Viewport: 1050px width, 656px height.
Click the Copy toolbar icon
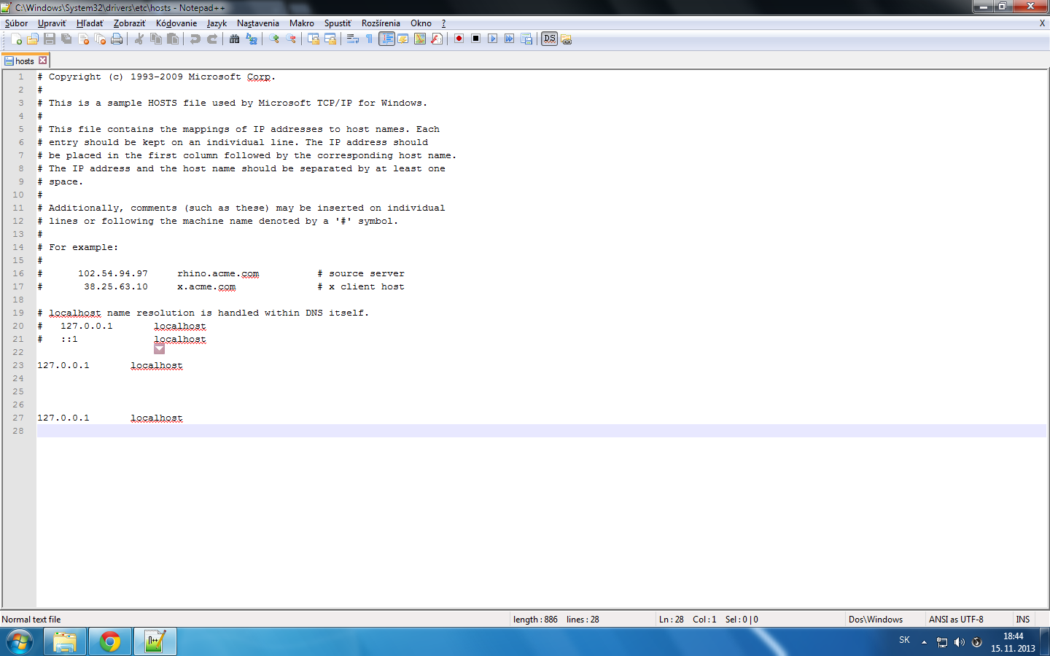point(155,39)
